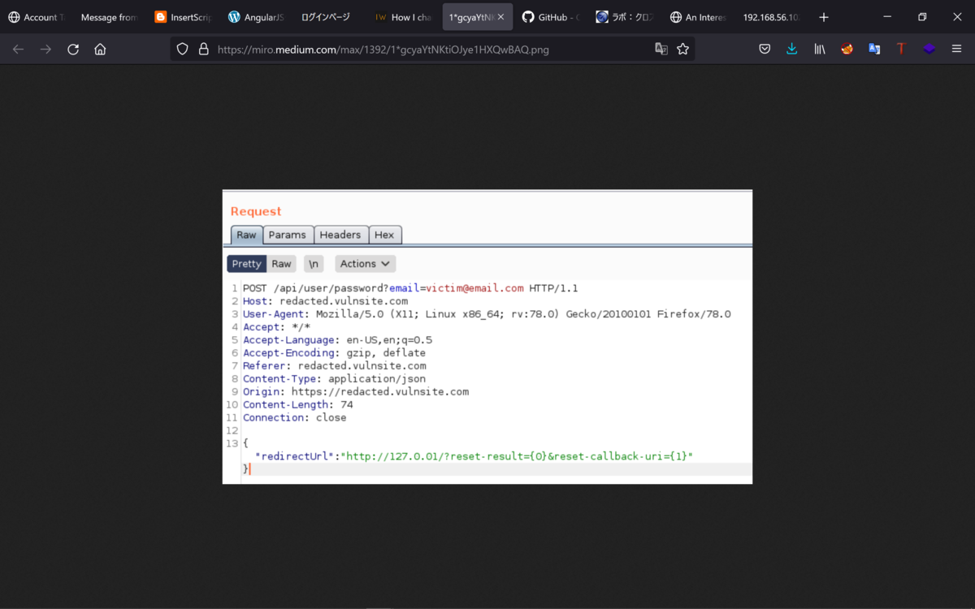Reload the current image page
Screen dimensions: 975x609
[x=73, y=50]
